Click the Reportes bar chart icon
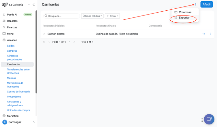217x127 pixels. [4, 21]
